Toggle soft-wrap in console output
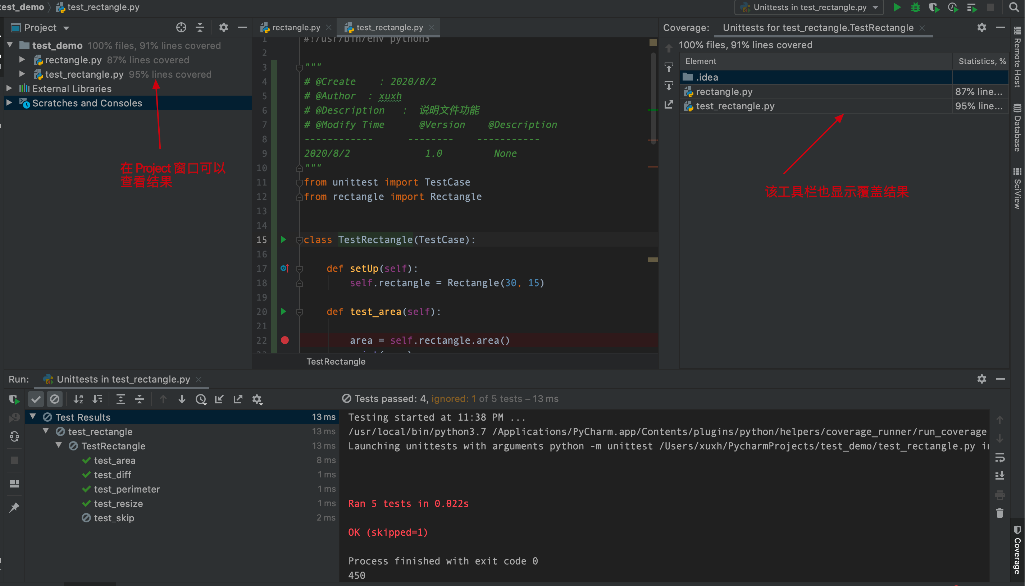 (999, 457)
